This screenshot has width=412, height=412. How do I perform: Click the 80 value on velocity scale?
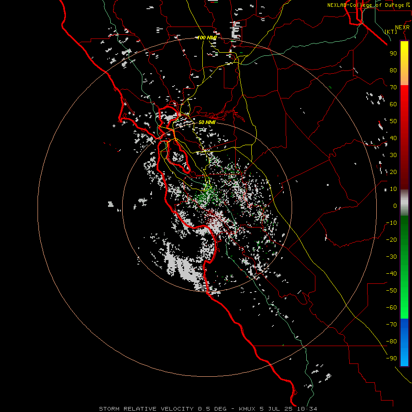pos(393,70)
